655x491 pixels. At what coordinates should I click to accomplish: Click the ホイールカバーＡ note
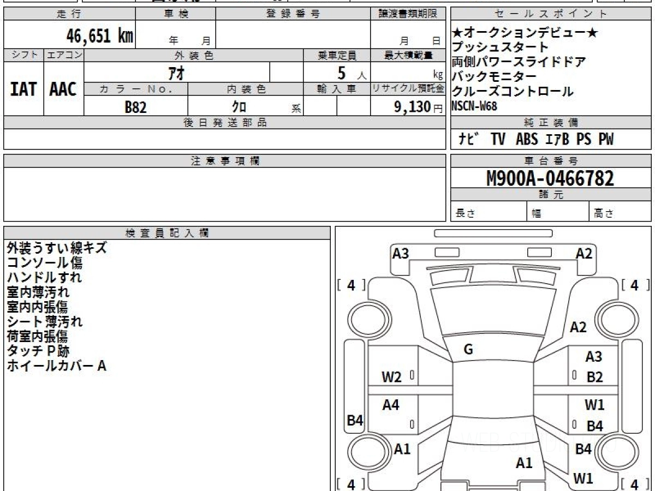point(56,366)
